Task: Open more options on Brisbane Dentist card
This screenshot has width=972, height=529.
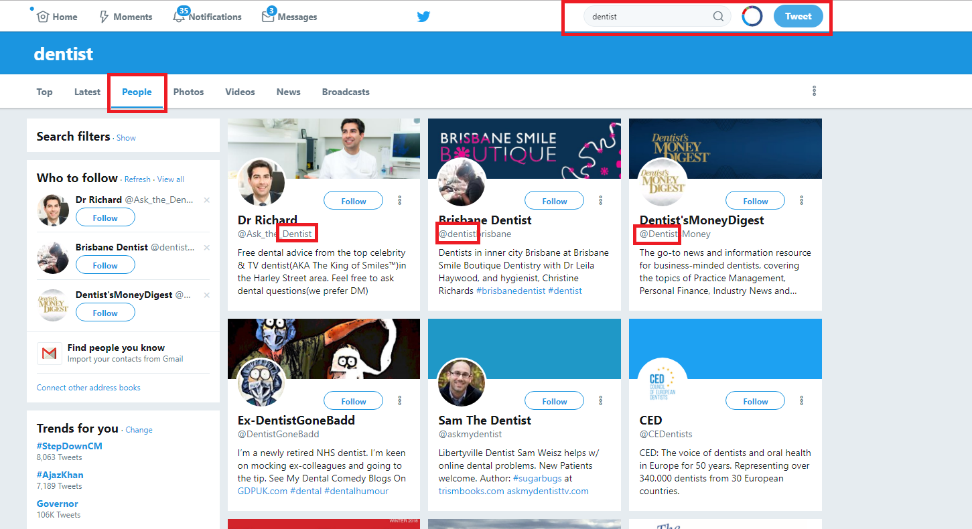Action: 600,200
